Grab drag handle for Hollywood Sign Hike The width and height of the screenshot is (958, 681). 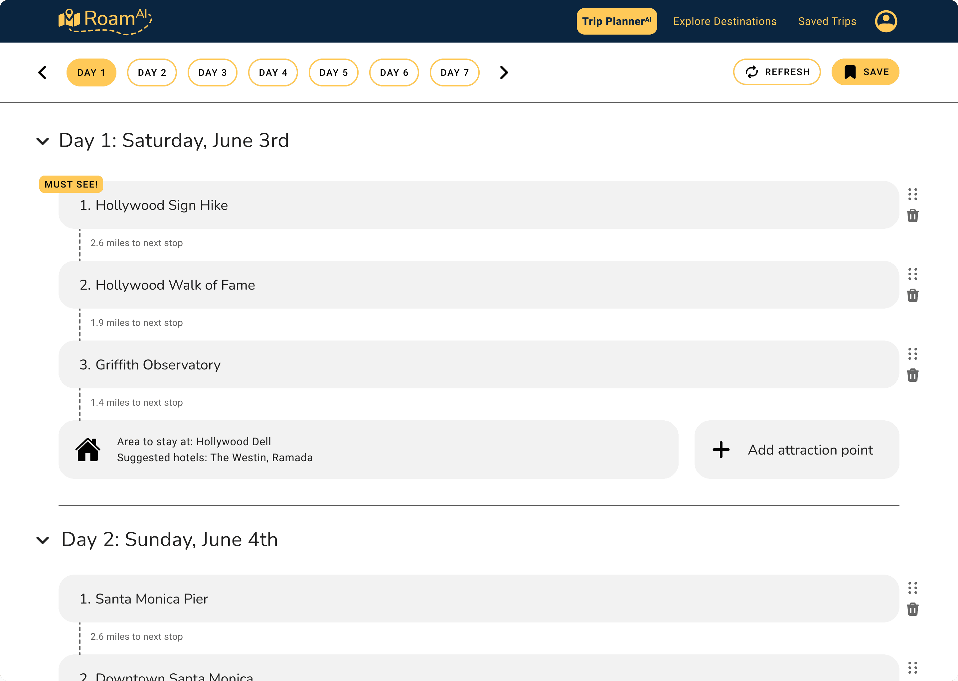coord(912,194)
